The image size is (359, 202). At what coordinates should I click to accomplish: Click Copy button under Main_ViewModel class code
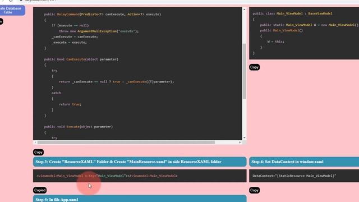254,67
